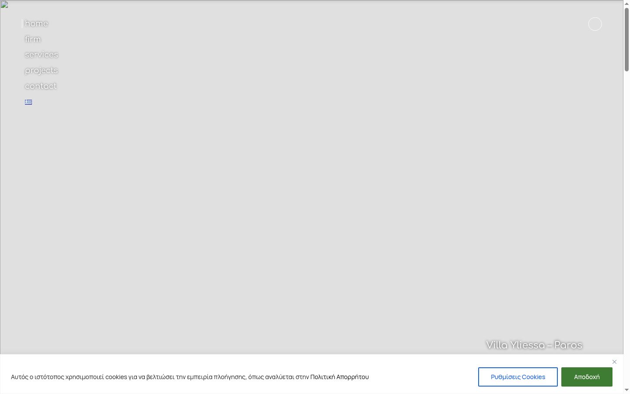Open the contact page
The width and height of the screenshot is (630, 394).
(41, 86)
